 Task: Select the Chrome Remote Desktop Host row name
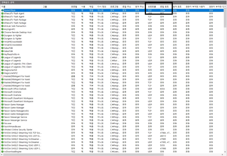[x=18, y=32]
